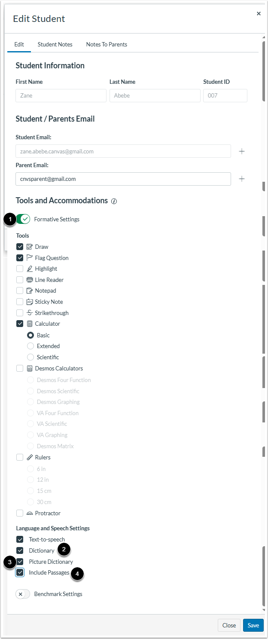The image size is (268, 639).
Task: Open the Notes To Parents tab
Action: click(x=107, y=44)
